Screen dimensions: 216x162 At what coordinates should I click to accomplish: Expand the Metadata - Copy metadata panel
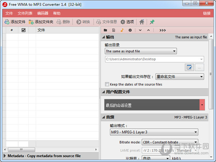[5, 156]
